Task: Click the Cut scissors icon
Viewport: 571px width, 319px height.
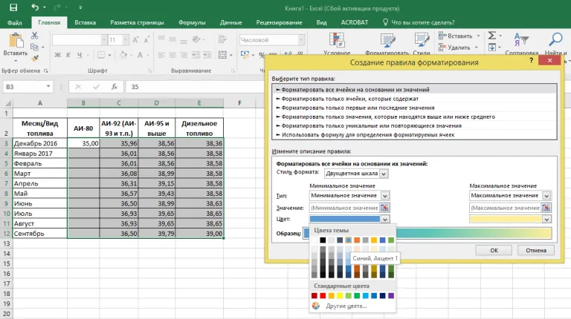Action: coord(35,36)
